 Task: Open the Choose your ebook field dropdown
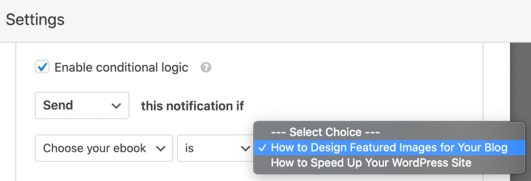[104, 148]
